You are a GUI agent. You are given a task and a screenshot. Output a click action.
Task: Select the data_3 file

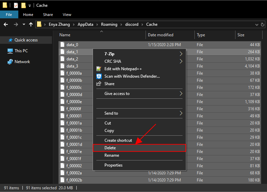click(x=72, y=66)
